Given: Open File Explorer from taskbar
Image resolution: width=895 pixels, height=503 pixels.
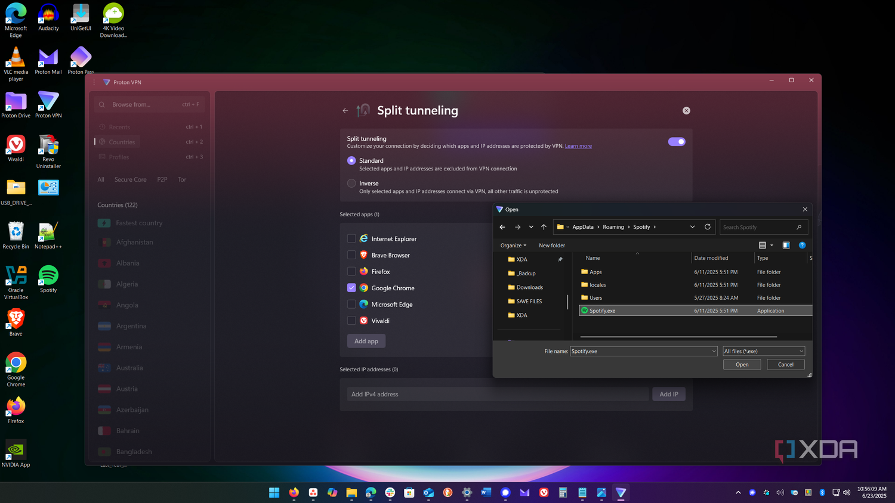Looking at the screenshot, I should (x=351, y=492).
